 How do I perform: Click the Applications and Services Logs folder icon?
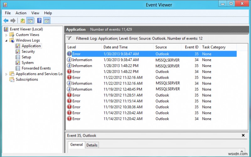pos(12,74)
